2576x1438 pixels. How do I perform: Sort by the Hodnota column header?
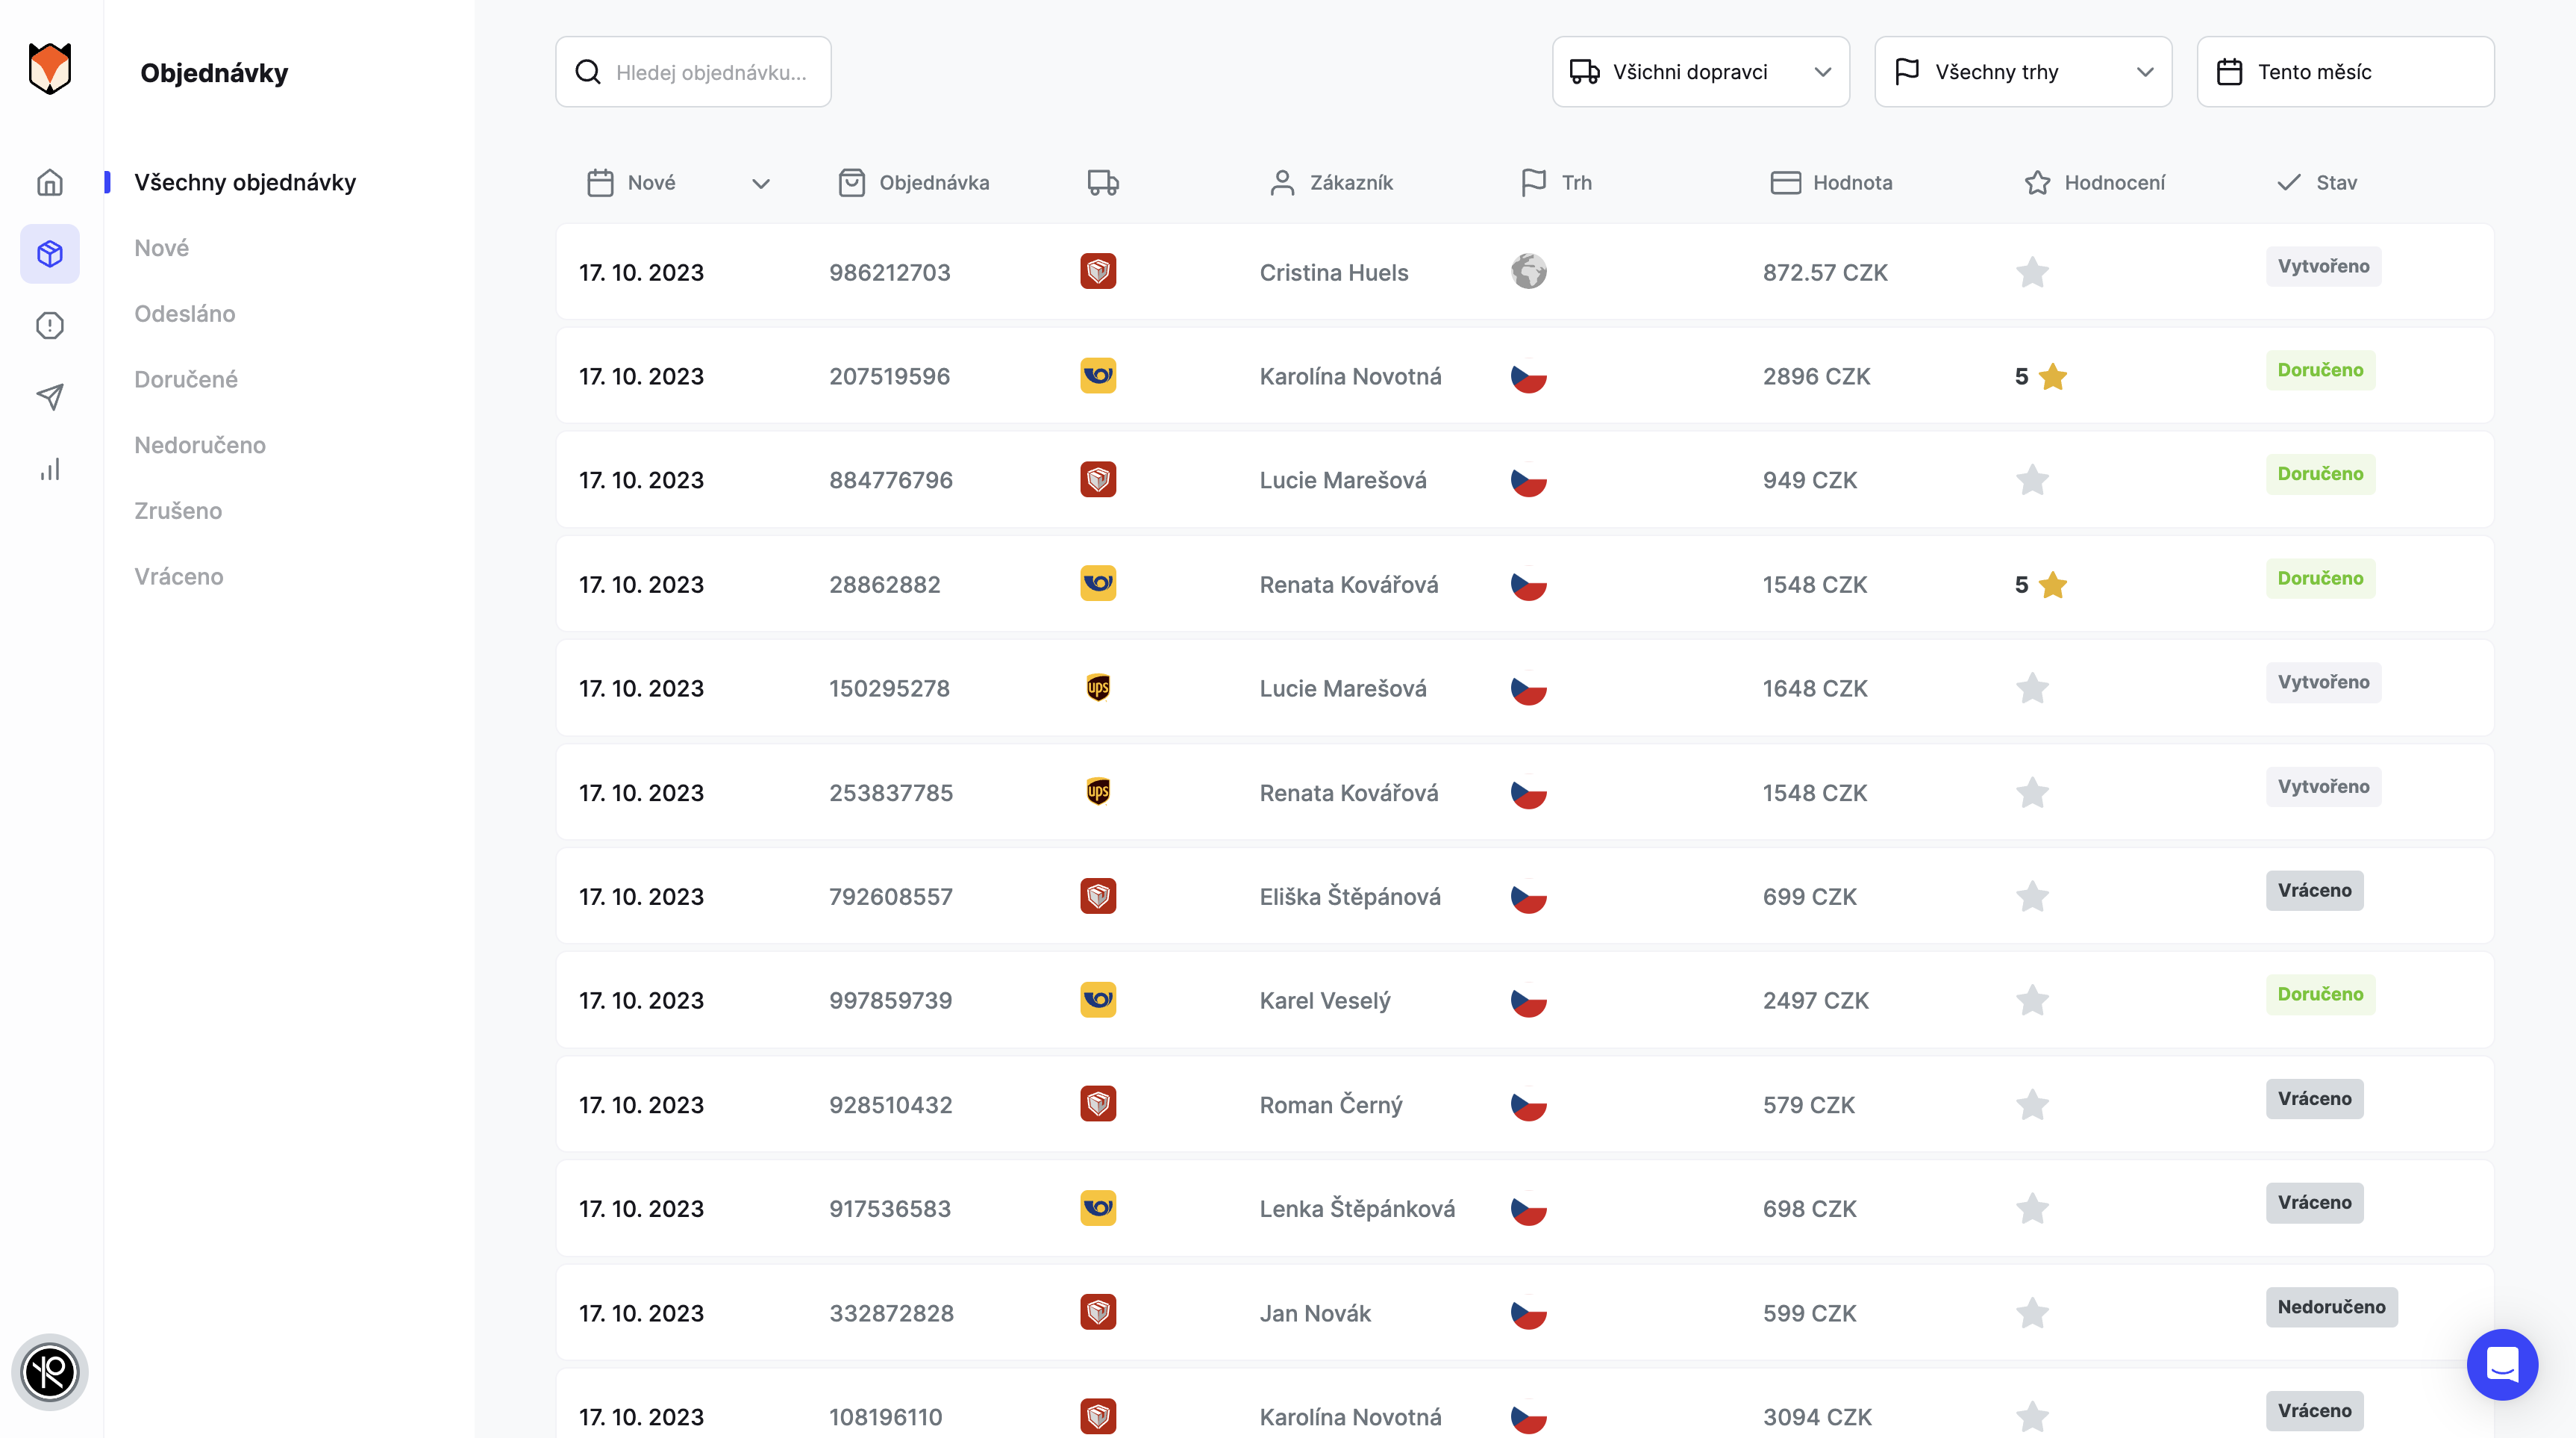tap(1831, 182)
